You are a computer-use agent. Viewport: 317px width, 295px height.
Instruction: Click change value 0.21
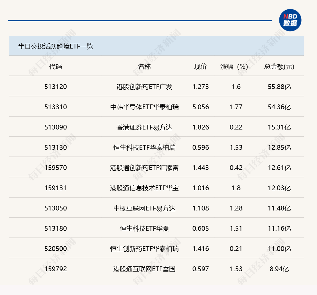click(236, 248)
